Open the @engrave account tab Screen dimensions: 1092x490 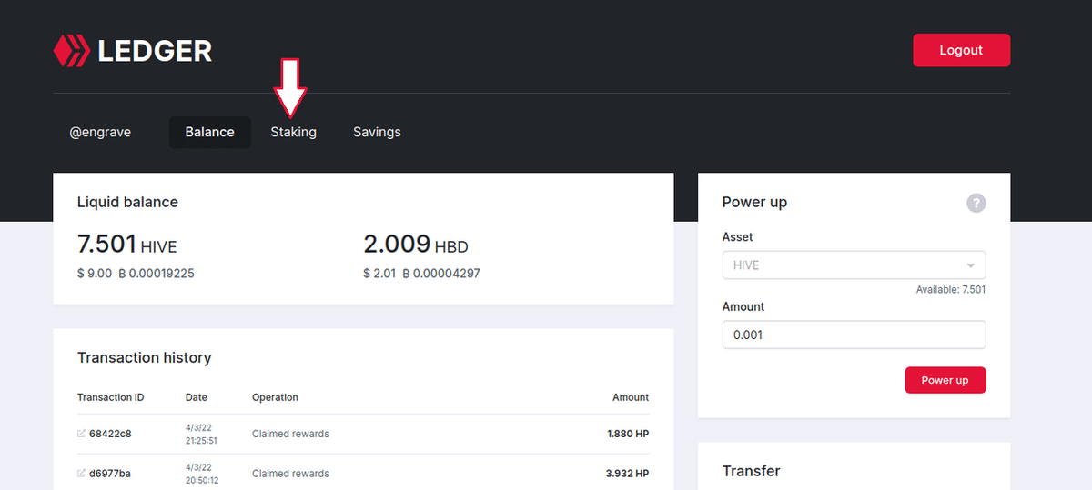tap(100, 132)
